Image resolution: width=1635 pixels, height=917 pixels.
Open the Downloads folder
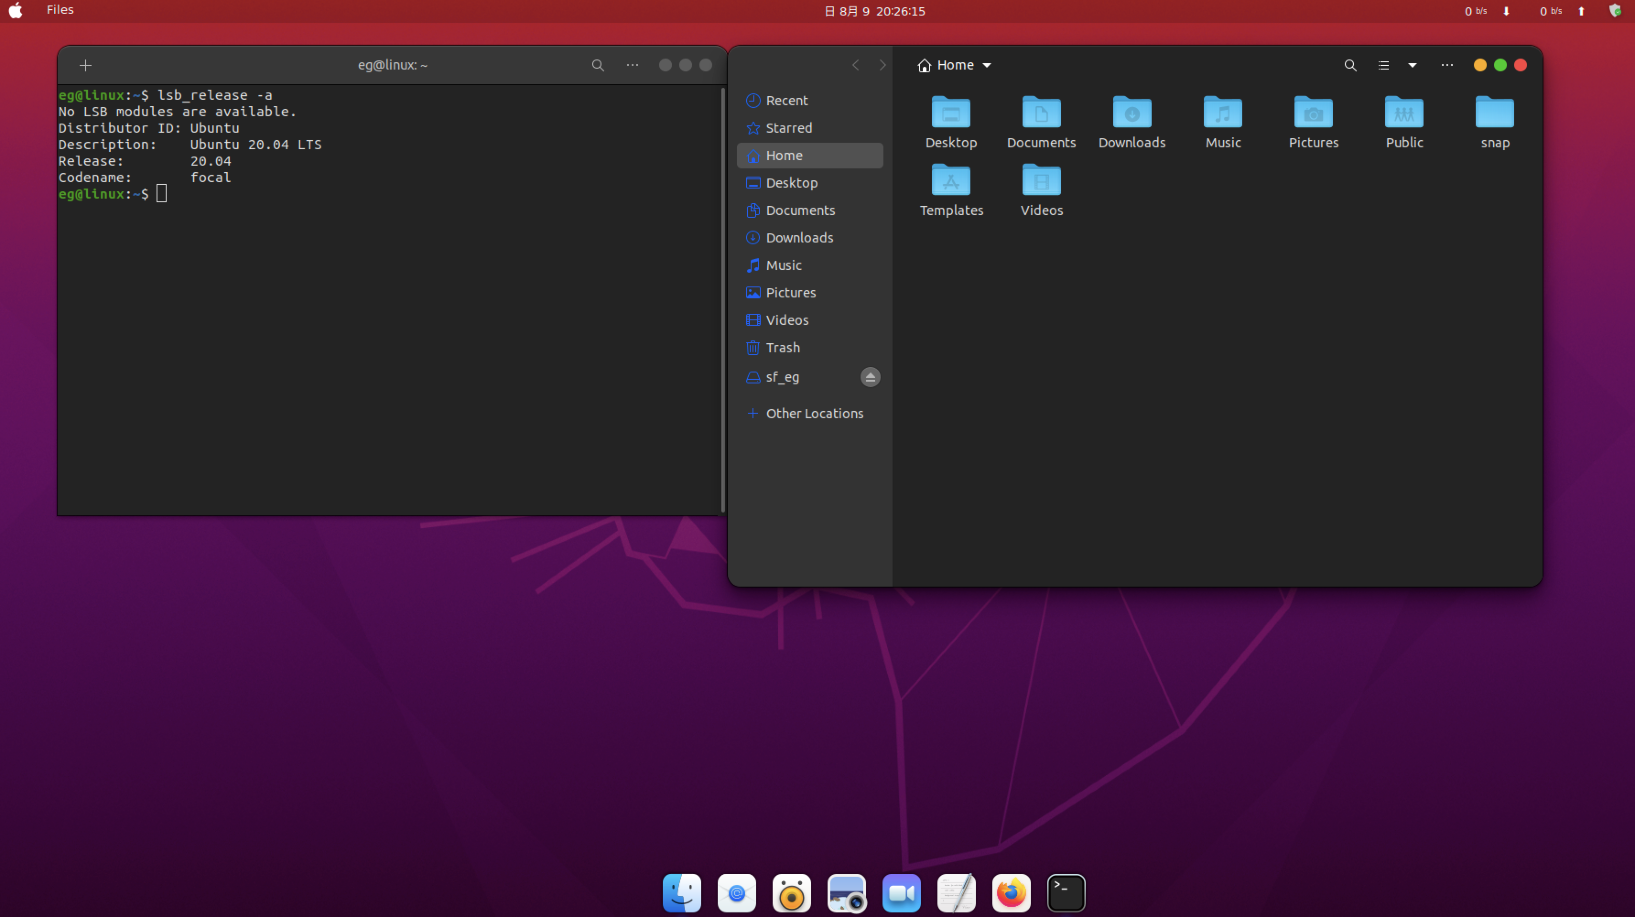[x=1132, y=121]
